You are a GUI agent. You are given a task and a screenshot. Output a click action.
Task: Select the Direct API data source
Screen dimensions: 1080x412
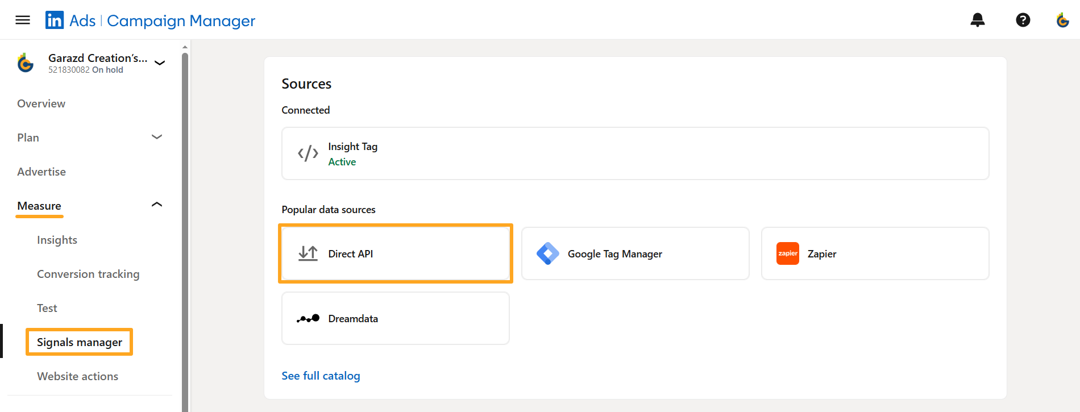point(396,253)
